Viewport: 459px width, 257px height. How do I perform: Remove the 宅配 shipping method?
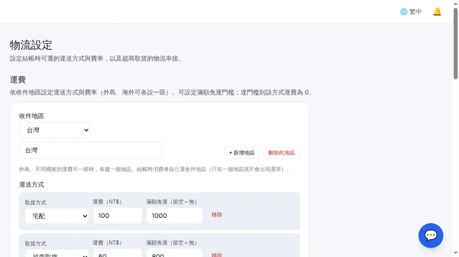[x=217, y=215]
